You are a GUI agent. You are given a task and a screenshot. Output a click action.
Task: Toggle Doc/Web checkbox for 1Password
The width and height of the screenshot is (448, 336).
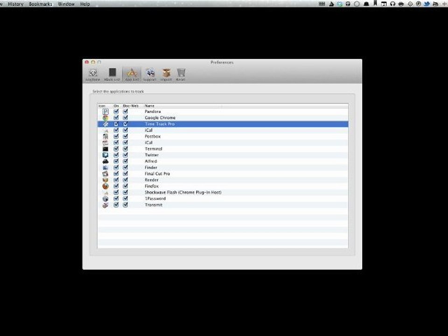126,199
